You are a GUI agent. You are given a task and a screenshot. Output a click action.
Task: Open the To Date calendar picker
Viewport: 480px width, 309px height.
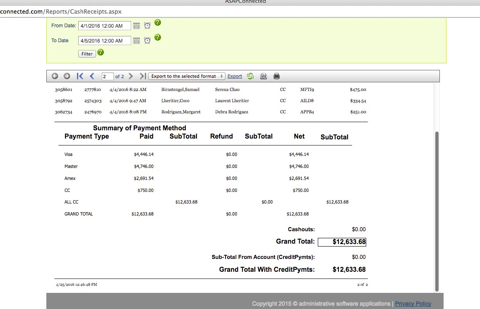pyautogui.click(x=137, y=41)
